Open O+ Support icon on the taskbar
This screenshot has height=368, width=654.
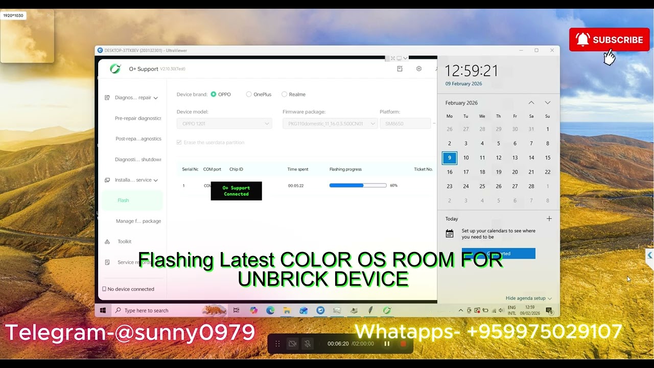pyautogui.click(x=387, y=310)
